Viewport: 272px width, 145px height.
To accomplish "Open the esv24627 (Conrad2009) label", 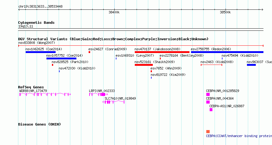I will pos(108,49).
